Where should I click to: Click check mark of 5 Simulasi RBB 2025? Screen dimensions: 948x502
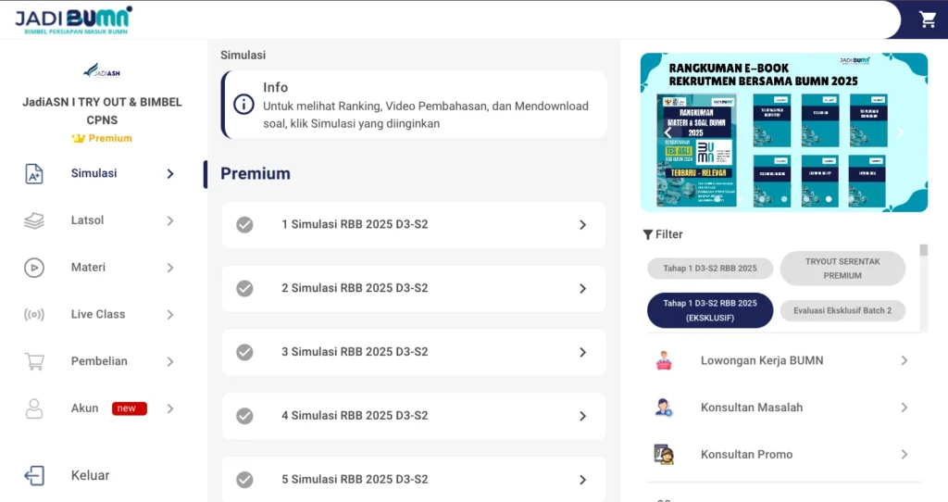(x=244, y=480)
